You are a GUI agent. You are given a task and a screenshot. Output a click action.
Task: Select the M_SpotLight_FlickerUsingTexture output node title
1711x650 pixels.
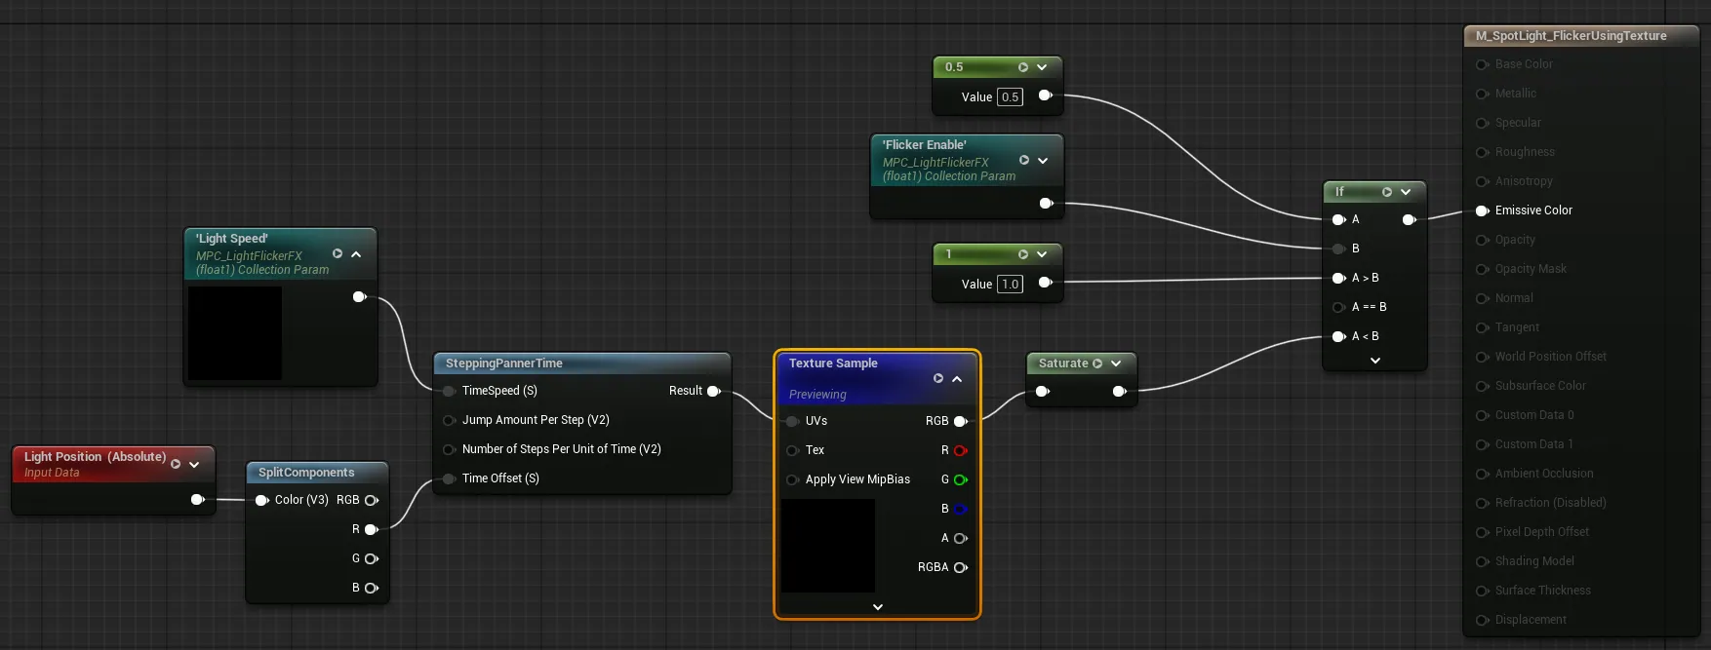click(1572, 36)
